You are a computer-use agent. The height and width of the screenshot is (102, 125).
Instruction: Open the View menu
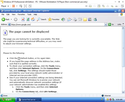tap(14, 14)
